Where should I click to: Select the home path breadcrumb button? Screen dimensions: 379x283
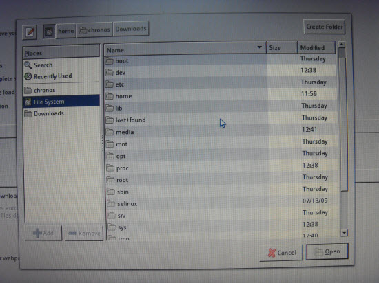[65, 31]
